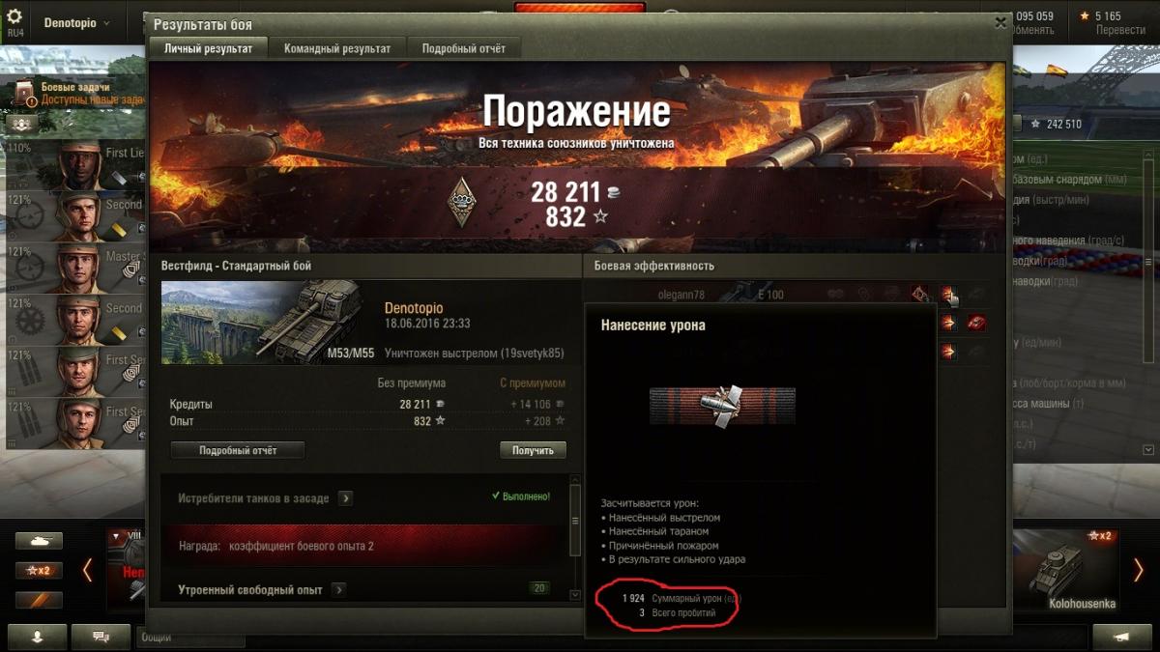1160x652 pixels.
Task: Expand the Denotopio account dropdown
Action: pos(77,22)
